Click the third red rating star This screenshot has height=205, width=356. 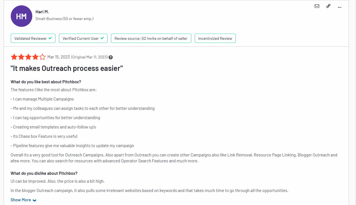(28, 57)
